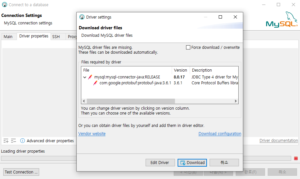Click the scroll-left arrow in files list
The image size is (300, 179).
coord(84,101)
